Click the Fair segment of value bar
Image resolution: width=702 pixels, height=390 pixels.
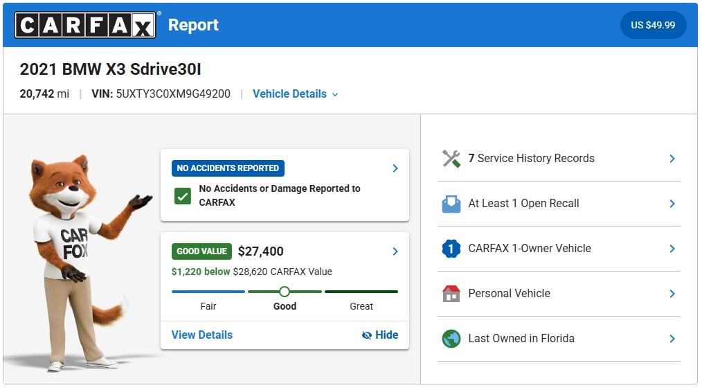coord(208,292)
